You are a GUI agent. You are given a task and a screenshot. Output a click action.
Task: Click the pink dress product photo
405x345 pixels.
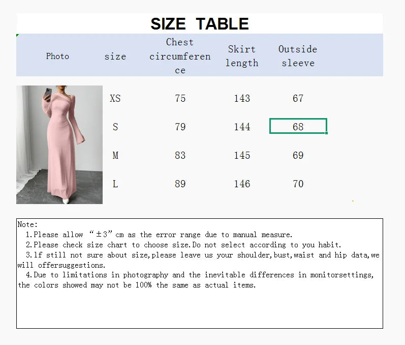click(x=59, y=145)
